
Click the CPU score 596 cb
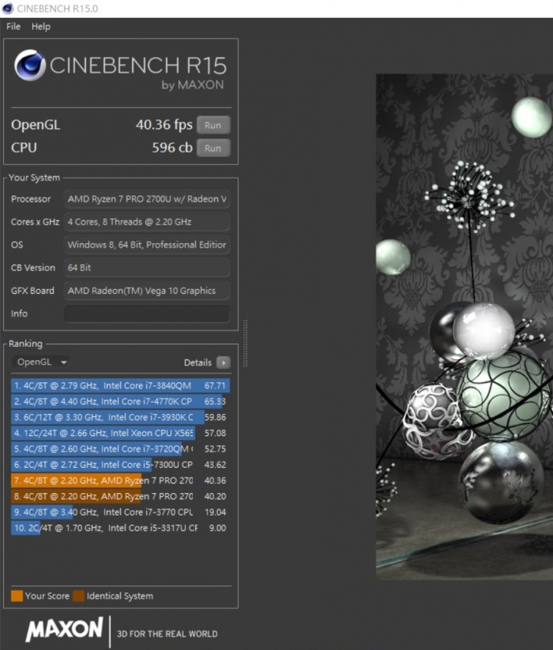[x=172, y=148]
